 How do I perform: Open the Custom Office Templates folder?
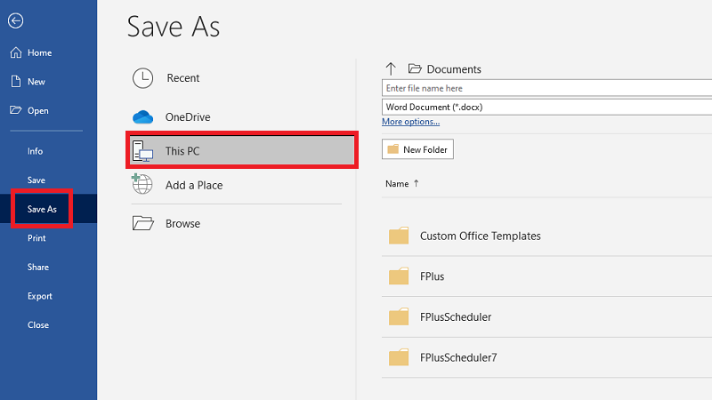click(x=480, y=236)
